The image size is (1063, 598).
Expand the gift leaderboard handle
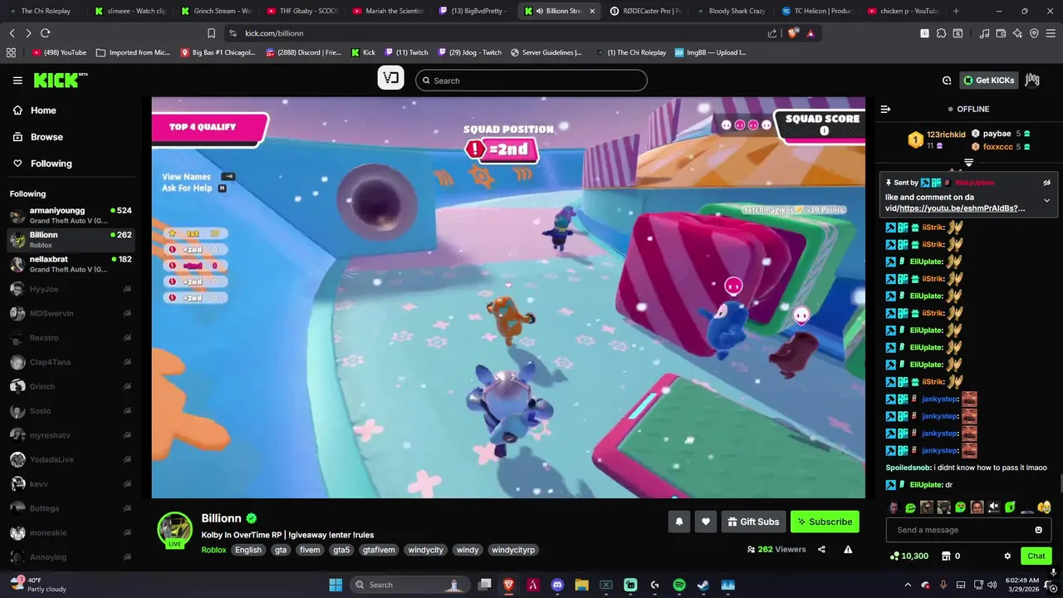pyautogui.click(x=968, y=163)
